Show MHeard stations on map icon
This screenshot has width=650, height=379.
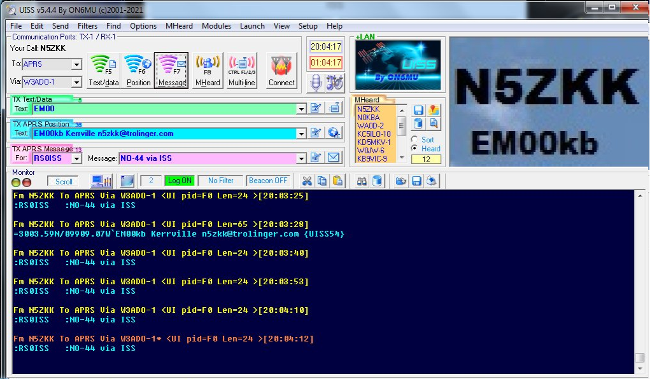click(x=434, y=110)
